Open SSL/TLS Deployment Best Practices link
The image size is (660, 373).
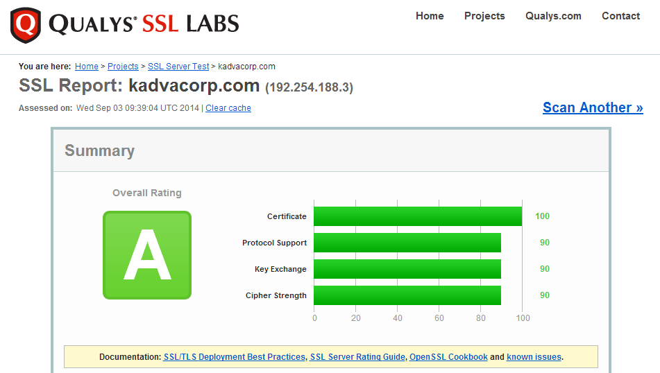pyautogui.click(x=235, y=357)
